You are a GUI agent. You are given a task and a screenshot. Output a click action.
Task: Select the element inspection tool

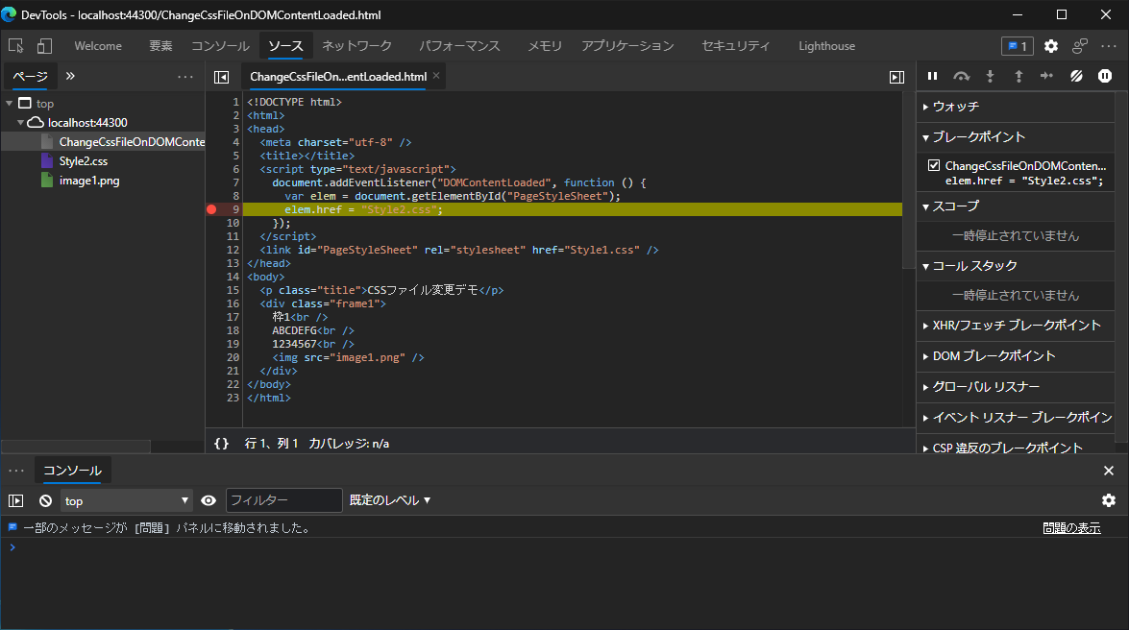tap(14, 45)
